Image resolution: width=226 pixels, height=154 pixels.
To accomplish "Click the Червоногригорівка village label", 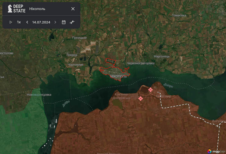I will tap(140, 63).
